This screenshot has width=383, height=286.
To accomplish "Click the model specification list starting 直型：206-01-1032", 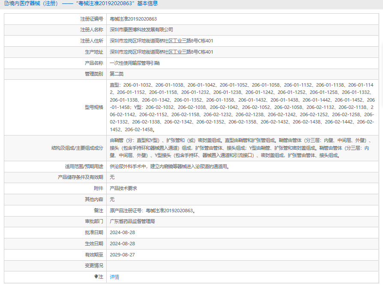I will coord(242,107).
